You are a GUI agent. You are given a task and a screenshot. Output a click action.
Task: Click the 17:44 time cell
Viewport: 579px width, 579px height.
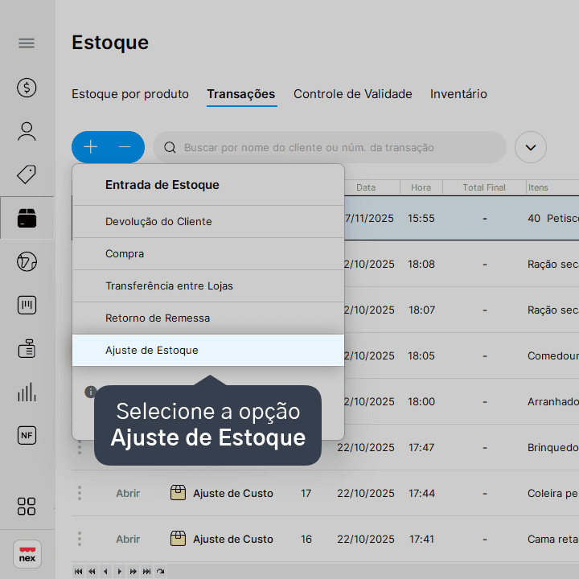point(421,493)
